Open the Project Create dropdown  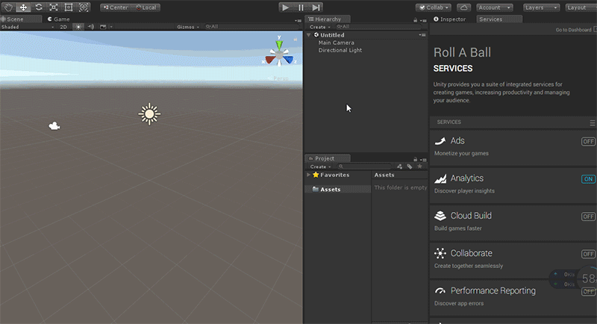[320, 166]
